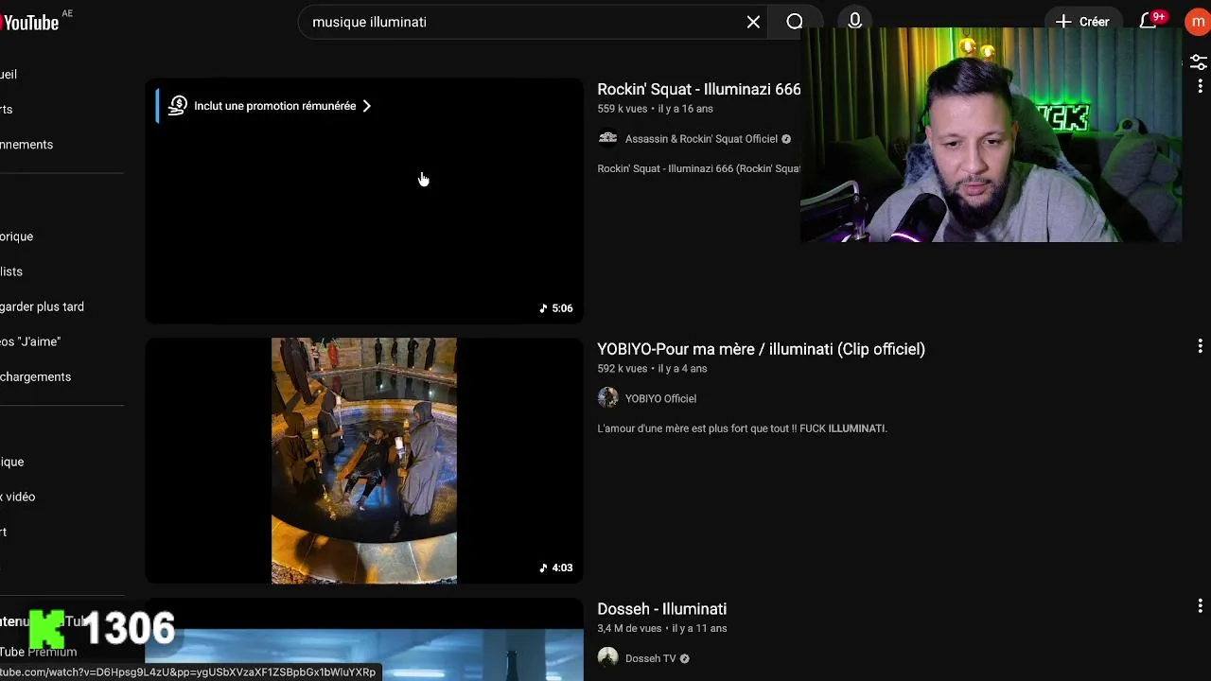1211x681 pixels.
Task: Open the three-dot menu for the Dosseh video
Action: click(x=1200, y=605)
